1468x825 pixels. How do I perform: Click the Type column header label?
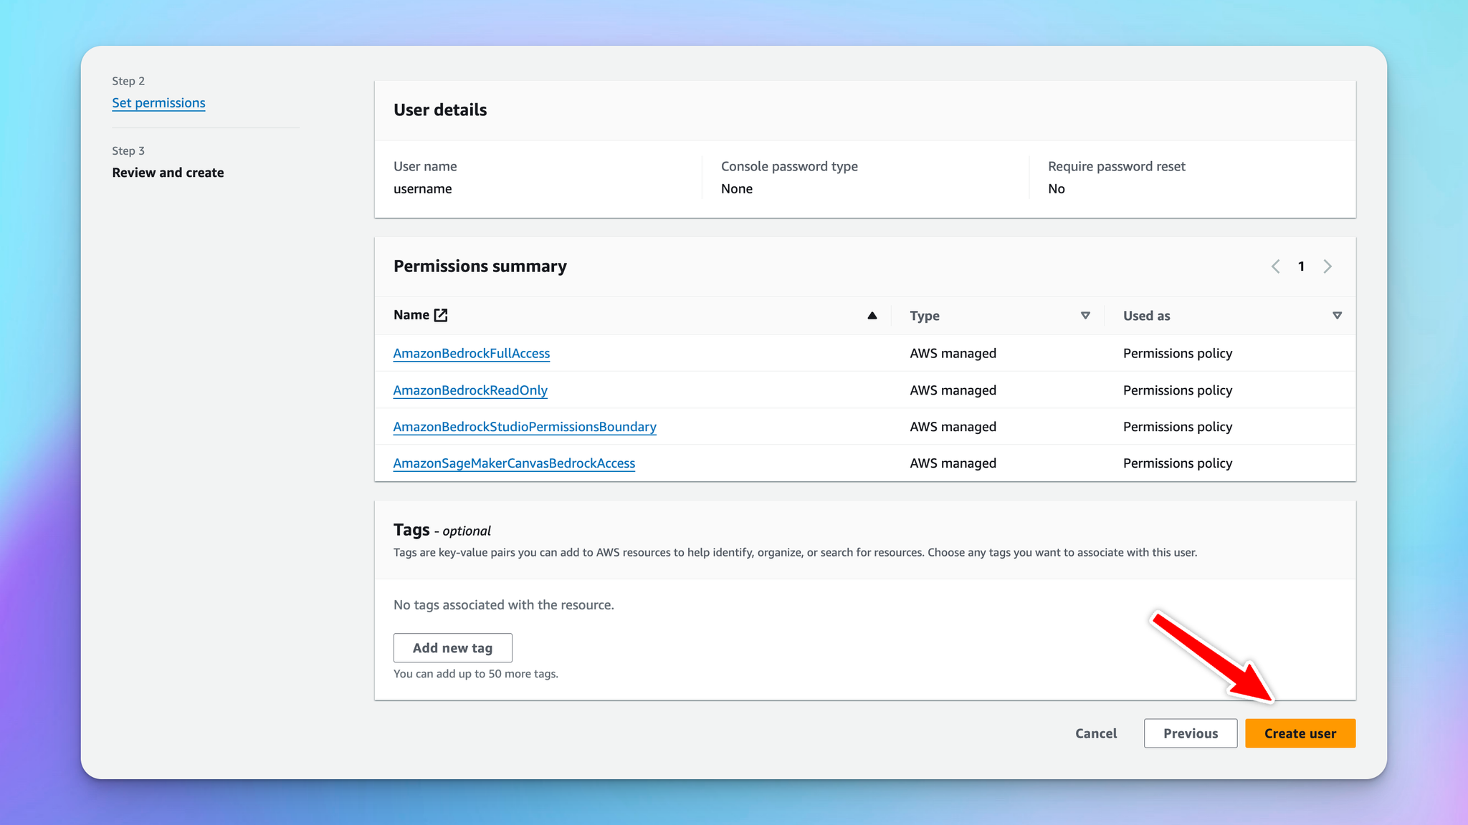tap(925, 316)
